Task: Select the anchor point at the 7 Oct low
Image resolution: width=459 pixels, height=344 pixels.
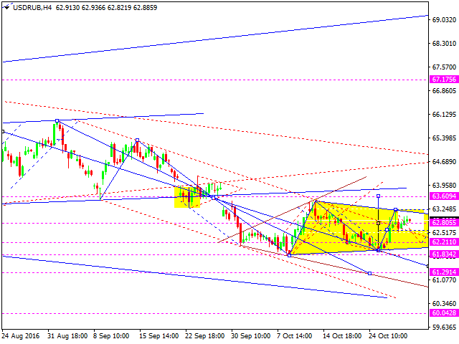Action: (x=290, y=255)
